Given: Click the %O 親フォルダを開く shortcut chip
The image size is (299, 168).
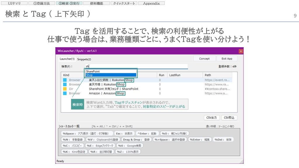Looking at the screenshot, I should point(175,134).
